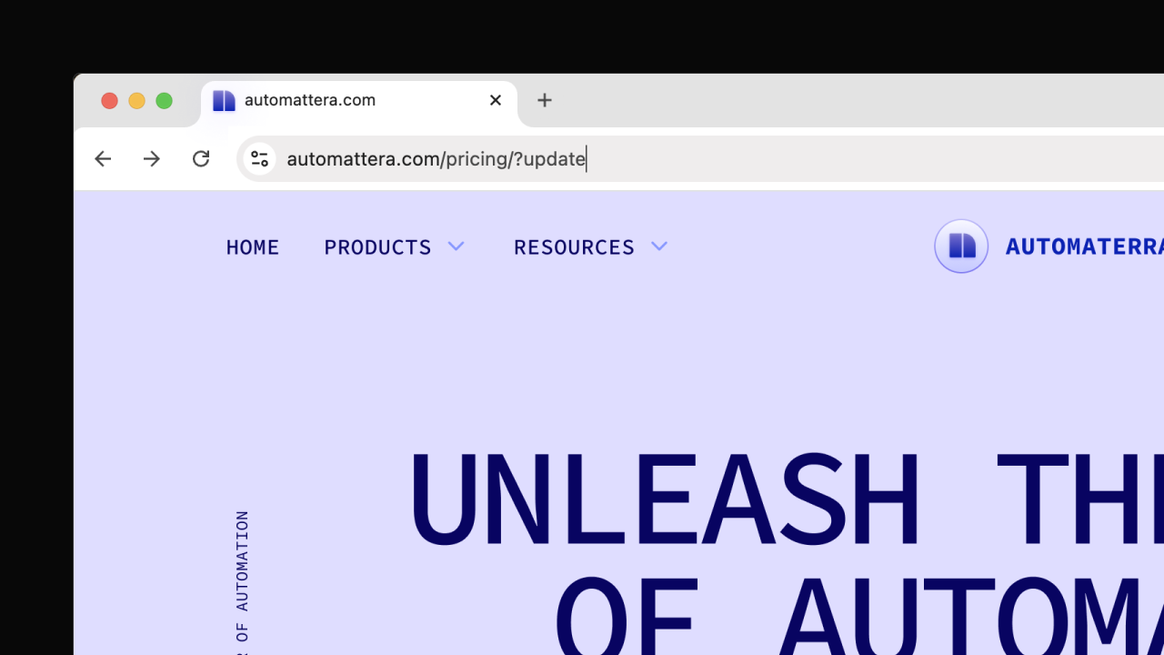Click the favicon on the automattera.com tab
This screenshot has width=1164, height=655.
pos(224,100)
